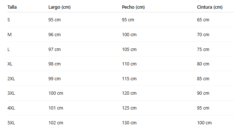Click the Pecho (cm) column header

[x=133, y=7]
